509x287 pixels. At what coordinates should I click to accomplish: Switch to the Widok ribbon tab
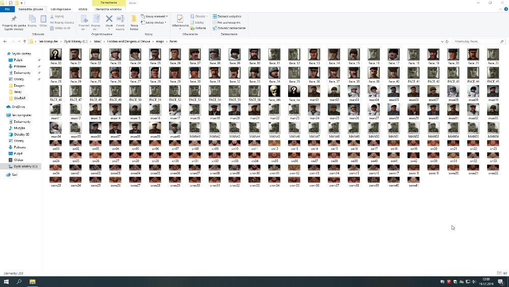[82, 9]
